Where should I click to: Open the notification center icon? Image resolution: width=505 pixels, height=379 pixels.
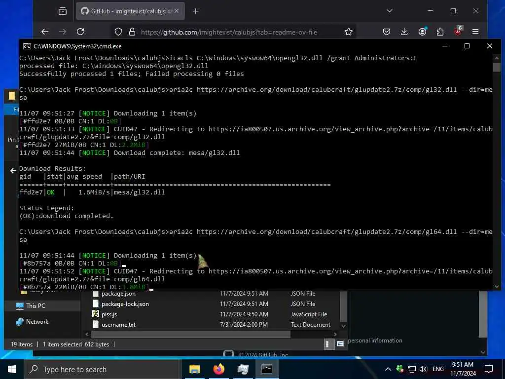(x=489, y=369)
